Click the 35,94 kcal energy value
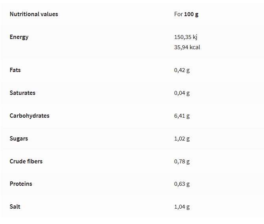 coord(187,47)
